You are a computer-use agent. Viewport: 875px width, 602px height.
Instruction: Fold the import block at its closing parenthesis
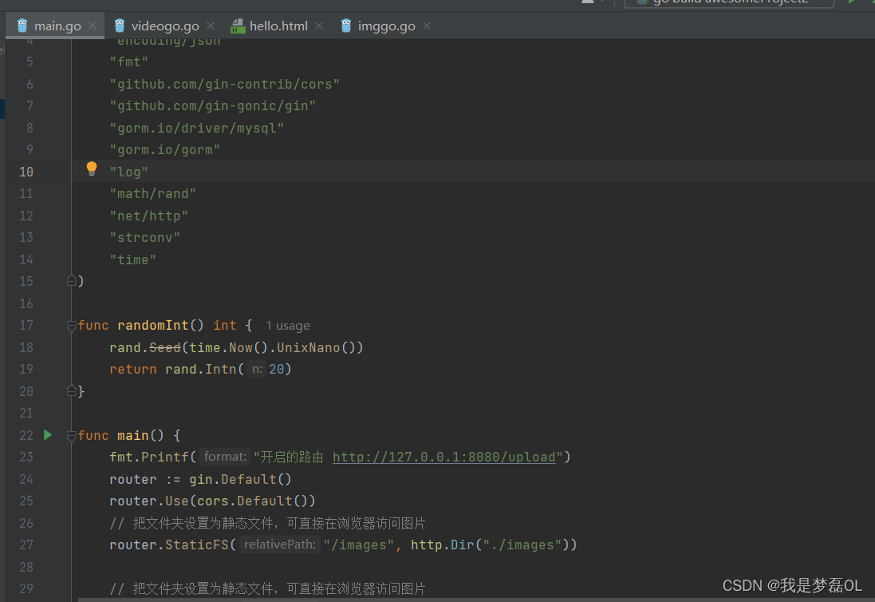[72, 280]
